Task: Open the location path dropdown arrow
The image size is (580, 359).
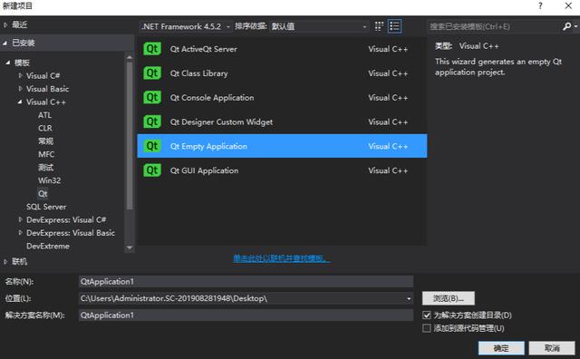Action: pyautogui.click(x=409, y=298)
